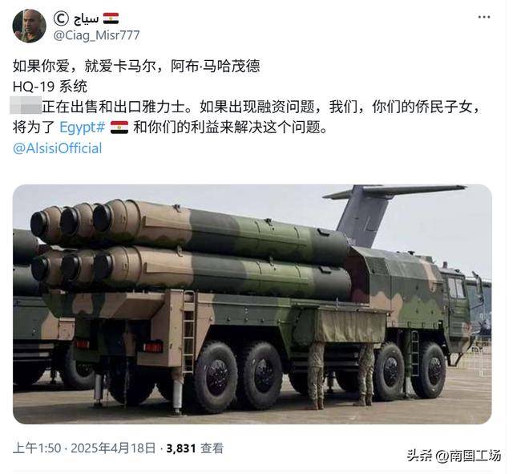The height and width of the screenshot is (474, 513).
Task: Click the 2025年4月18日 date
Action: 113,448
